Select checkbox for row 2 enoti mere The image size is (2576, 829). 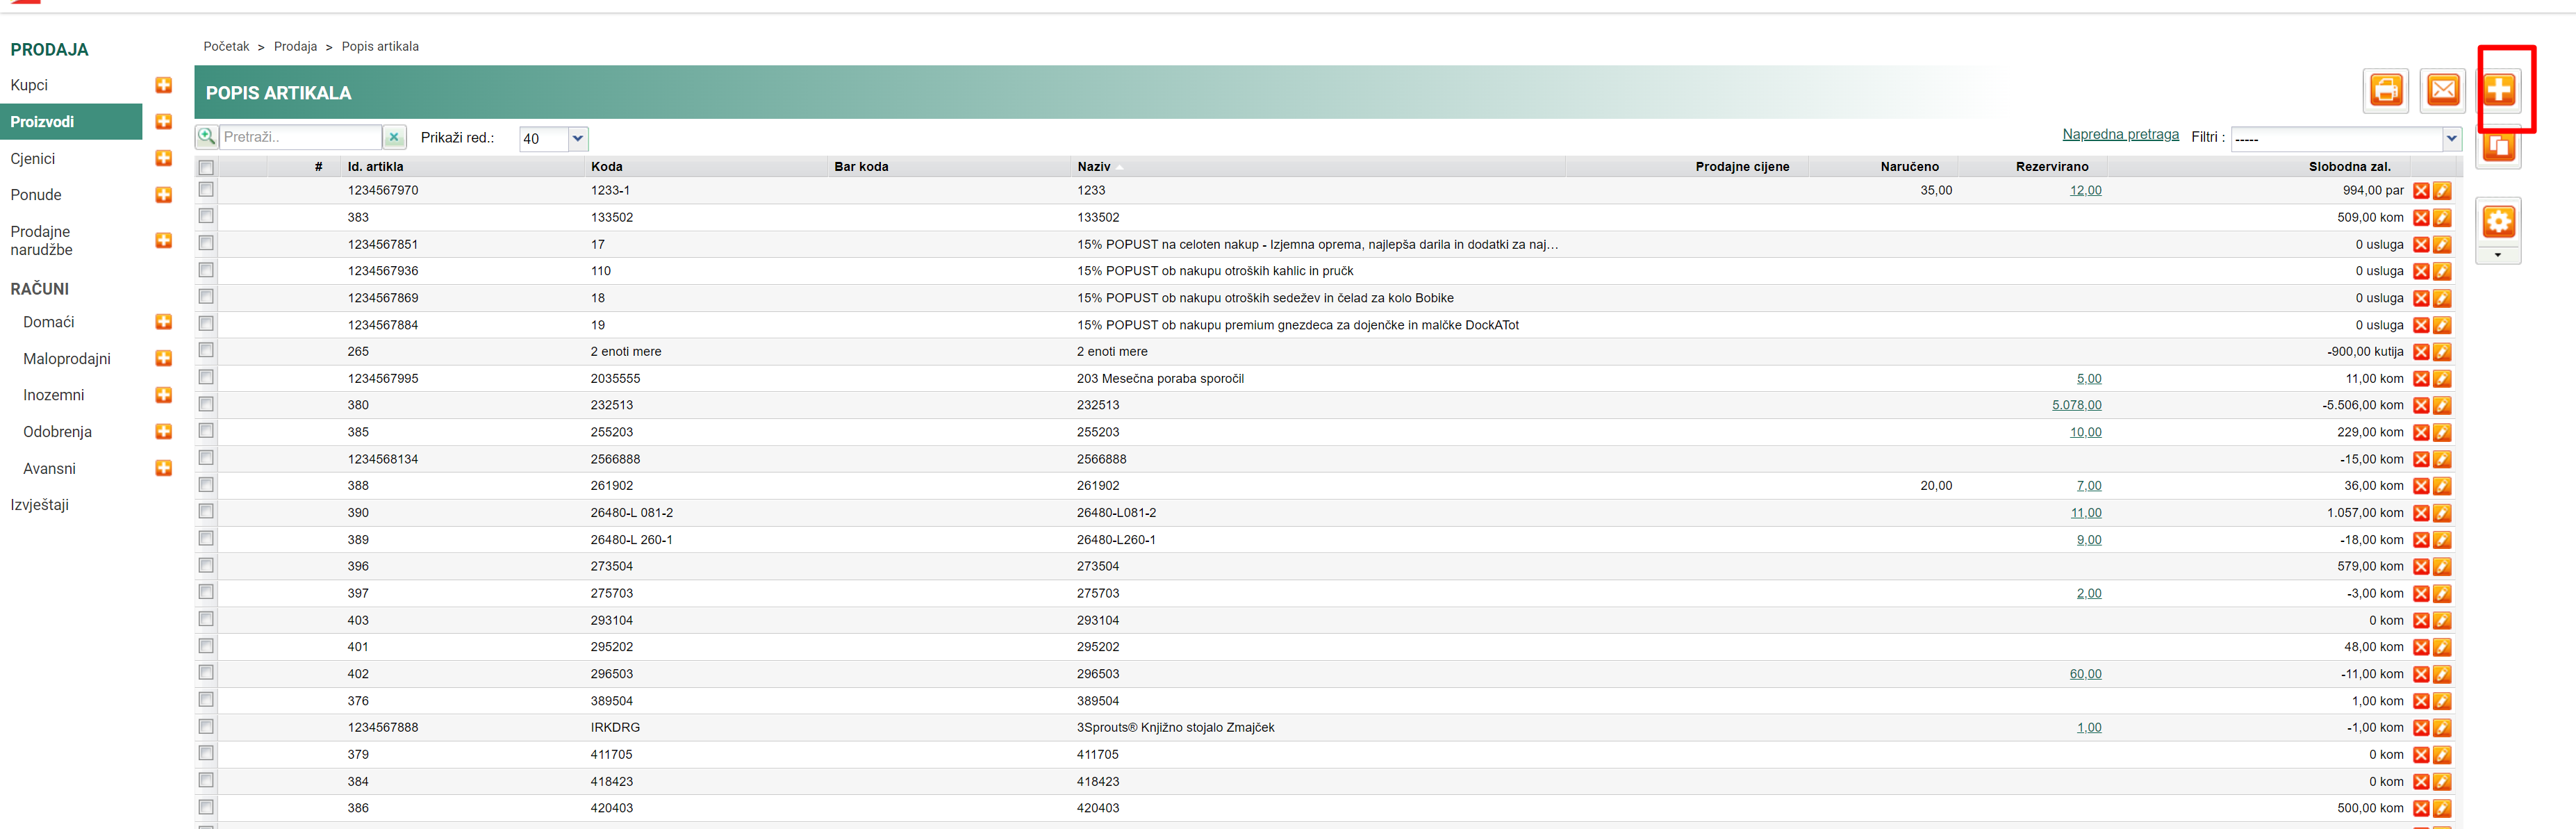coord(206,350)
